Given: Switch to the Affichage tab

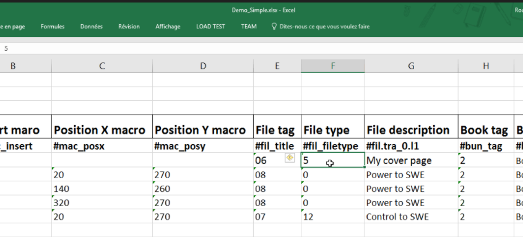Looking at the screenshot, I should 168,27.
